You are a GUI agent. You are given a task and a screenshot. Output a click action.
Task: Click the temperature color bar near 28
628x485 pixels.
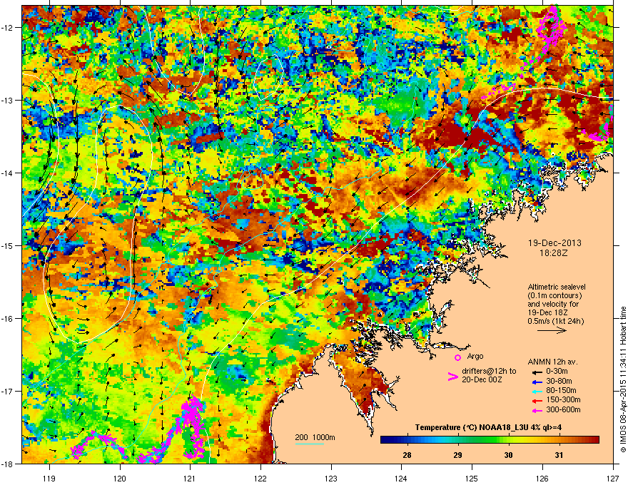pos(407,440)
